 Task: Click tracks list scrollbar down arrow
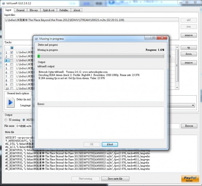tap(177, 87)
